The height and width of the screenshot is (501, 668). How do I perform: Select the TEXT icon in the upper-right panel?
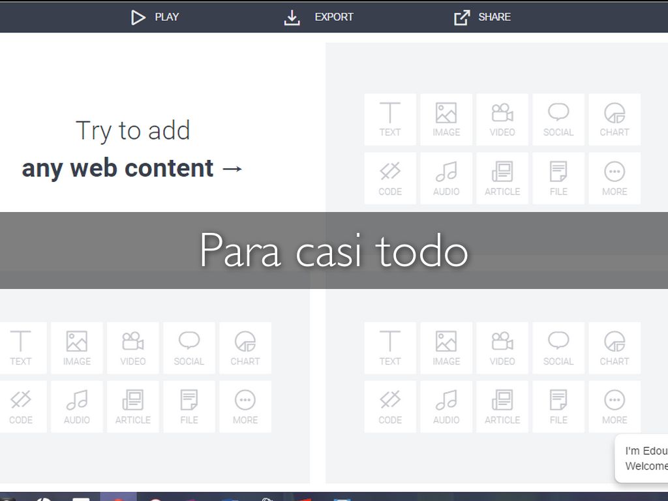(x=390, y=119)
